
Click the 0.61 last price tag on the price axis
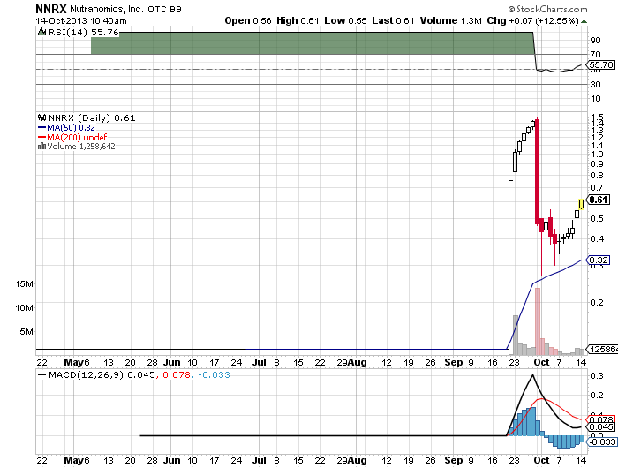(x=599, y=200)
